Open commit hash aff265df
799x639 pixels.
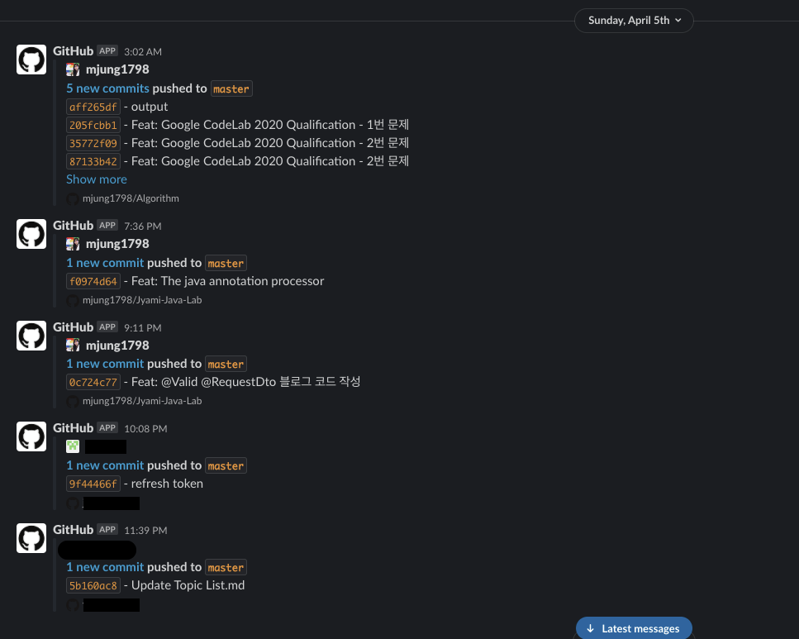tap(93, 107)
